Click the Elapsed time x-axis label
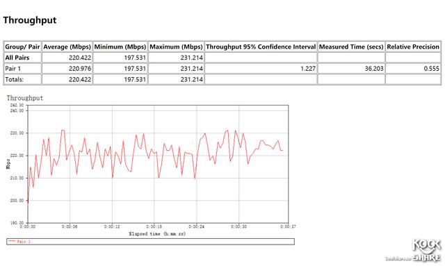 pos(157,233)
